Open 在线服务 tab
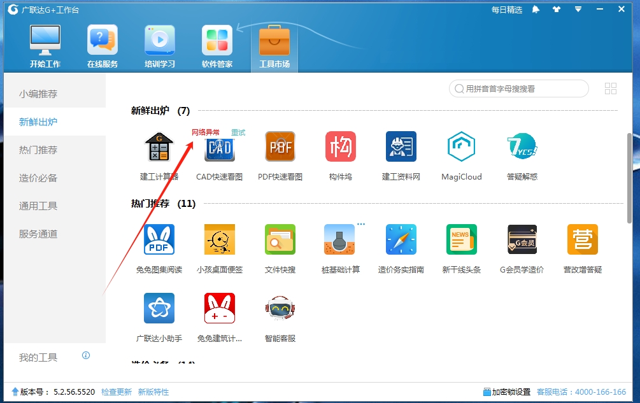This screenshot has height=403, width=640. coord(103,46)
